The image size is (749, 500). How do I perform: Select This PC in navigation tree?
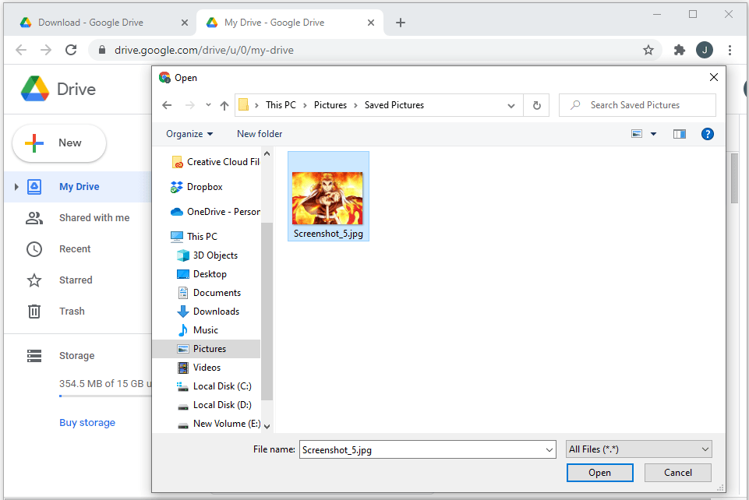(193, 237)
